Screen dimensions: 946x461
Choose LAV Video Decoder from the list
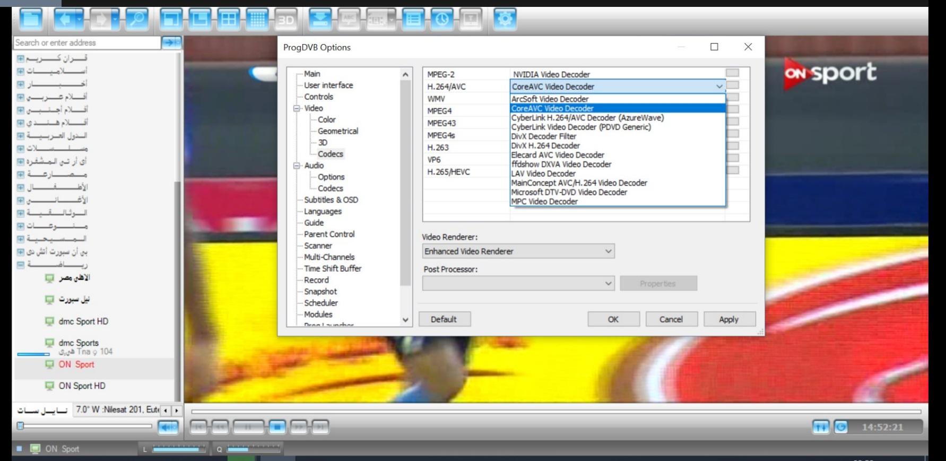tap(618, 173)
